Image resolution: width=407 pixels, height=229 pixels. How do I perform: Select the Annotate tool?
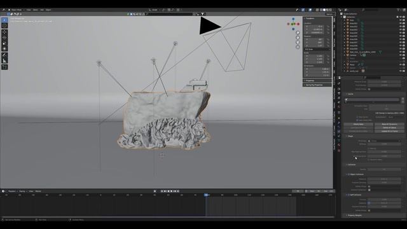(4, 55)
